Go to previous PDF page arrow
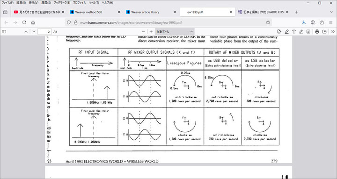 coord(26,32)
